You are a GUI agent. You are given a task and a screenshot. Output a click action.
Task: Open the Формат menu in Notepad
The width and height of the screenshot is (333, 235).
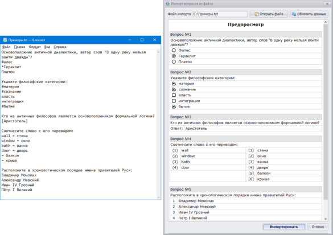pos(35,47)
